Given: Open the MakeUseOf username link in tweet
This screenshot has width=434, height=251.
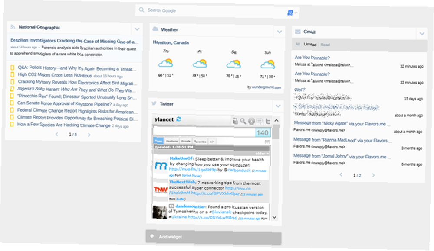Looking at the screenshot, I should tap(181, 158).
